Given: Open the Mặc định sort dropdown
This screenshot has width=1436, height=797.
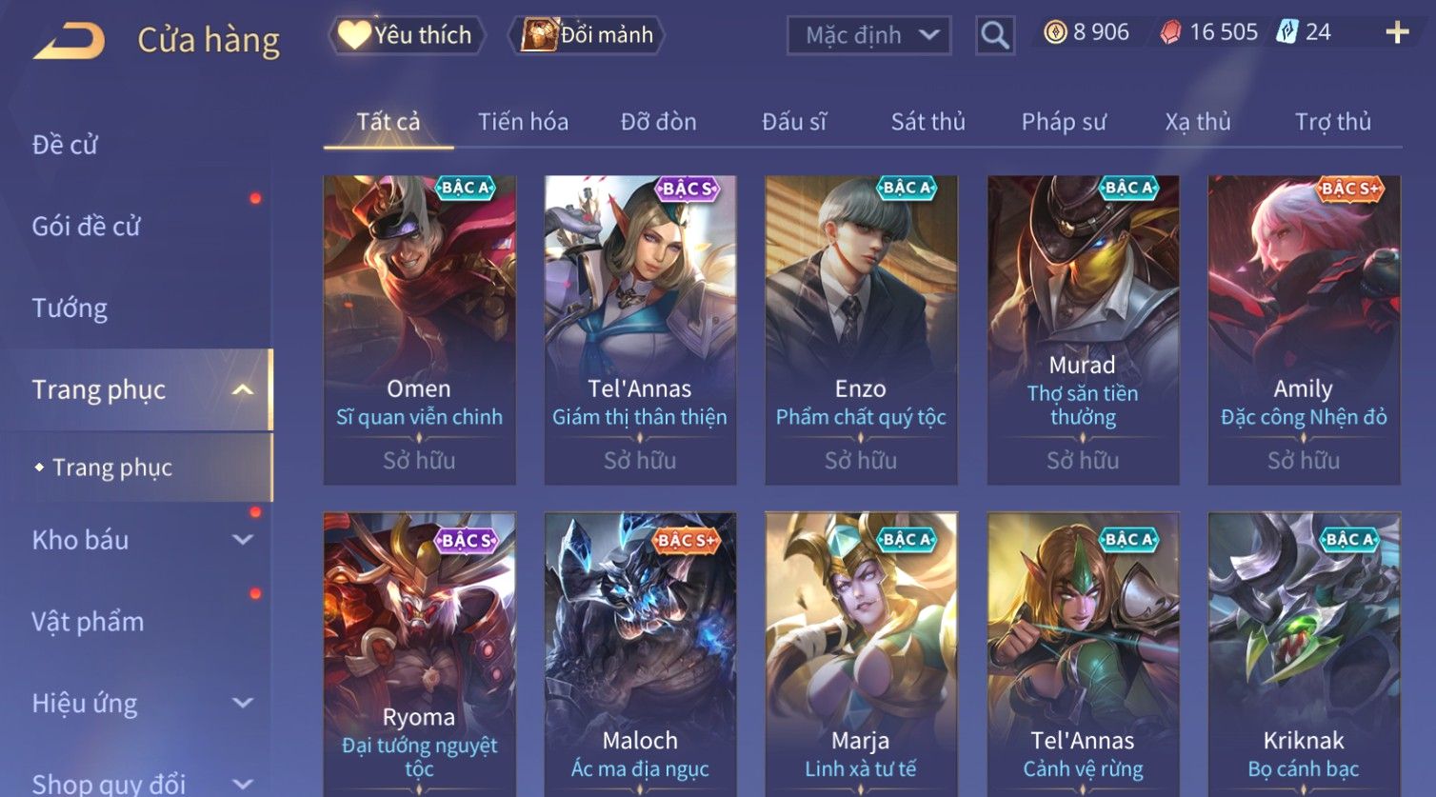Looking at the screenshot, I should coord(869,35).
